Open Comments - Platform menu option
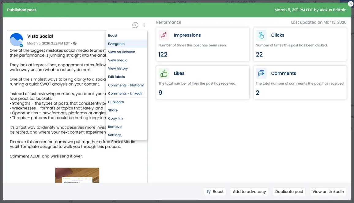Image resolution: width=354 pixels, height=203 pixels. pyautogui.click(x=126, y=85)
